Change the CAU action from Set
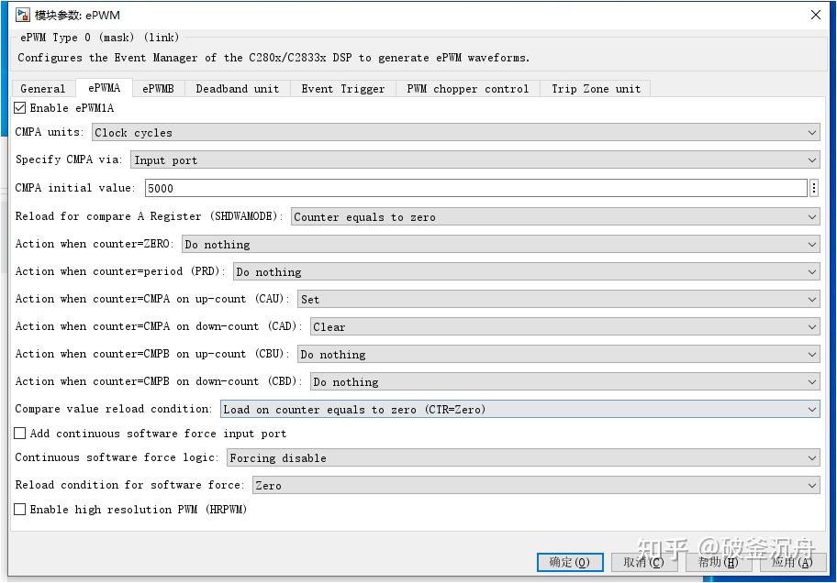Viewport: 837px width, 583px height. (811, 299)
